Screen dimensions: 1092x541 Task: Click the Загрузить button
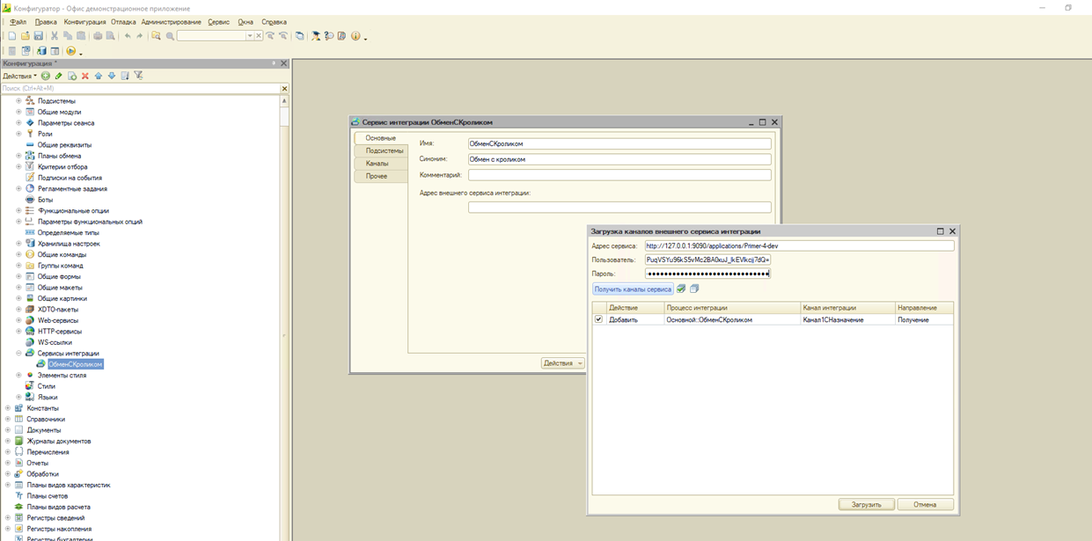[866, 505]
